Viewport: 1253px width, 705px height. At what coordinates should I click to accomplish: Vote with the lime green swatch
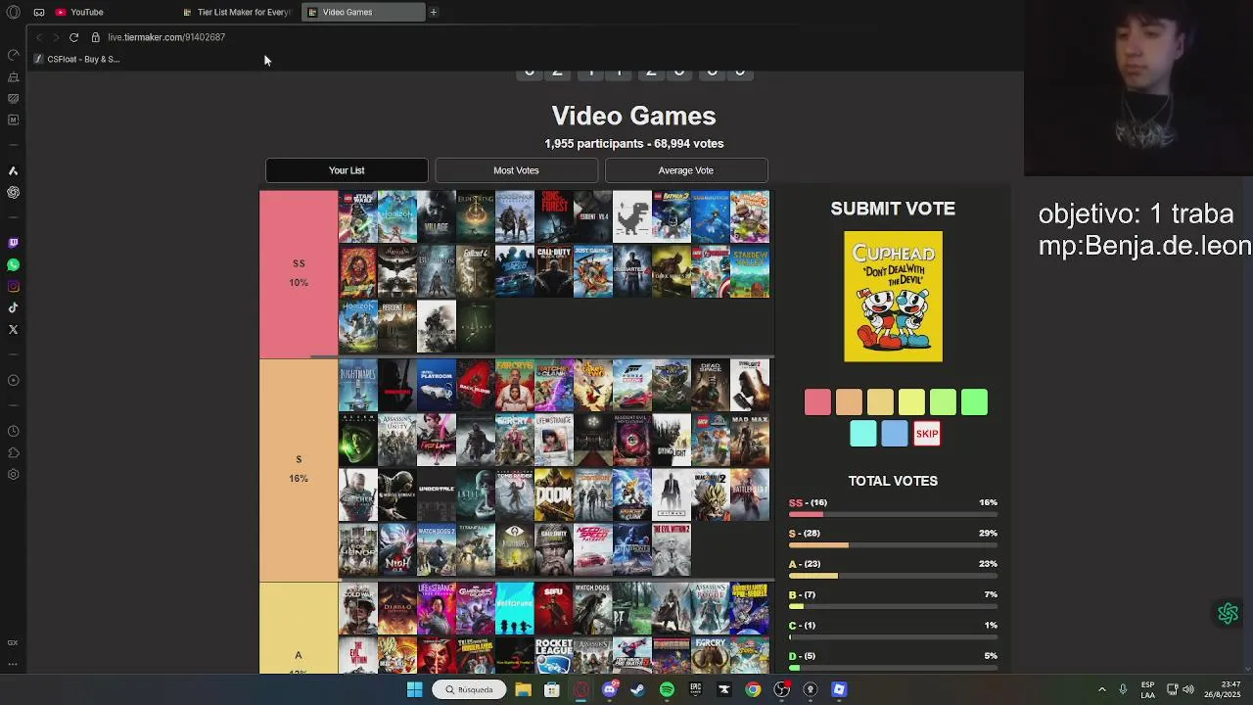943,402
